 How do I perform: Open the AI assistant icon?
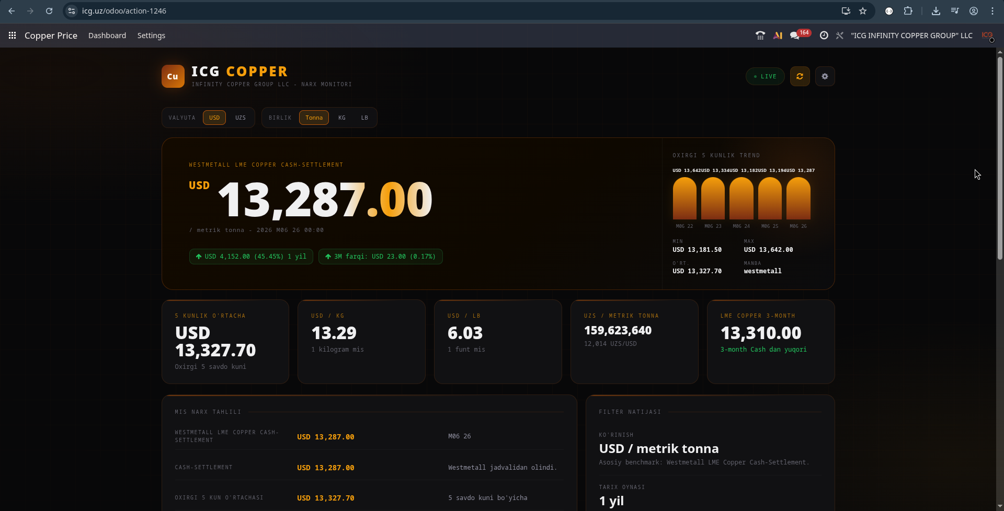click(x=778, y=36)
